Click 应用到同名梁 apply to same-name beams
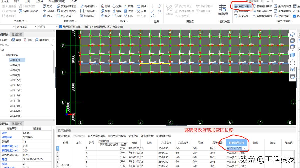Image resolution: width=300 pixels, height=168 pixels. coord(262,6)
